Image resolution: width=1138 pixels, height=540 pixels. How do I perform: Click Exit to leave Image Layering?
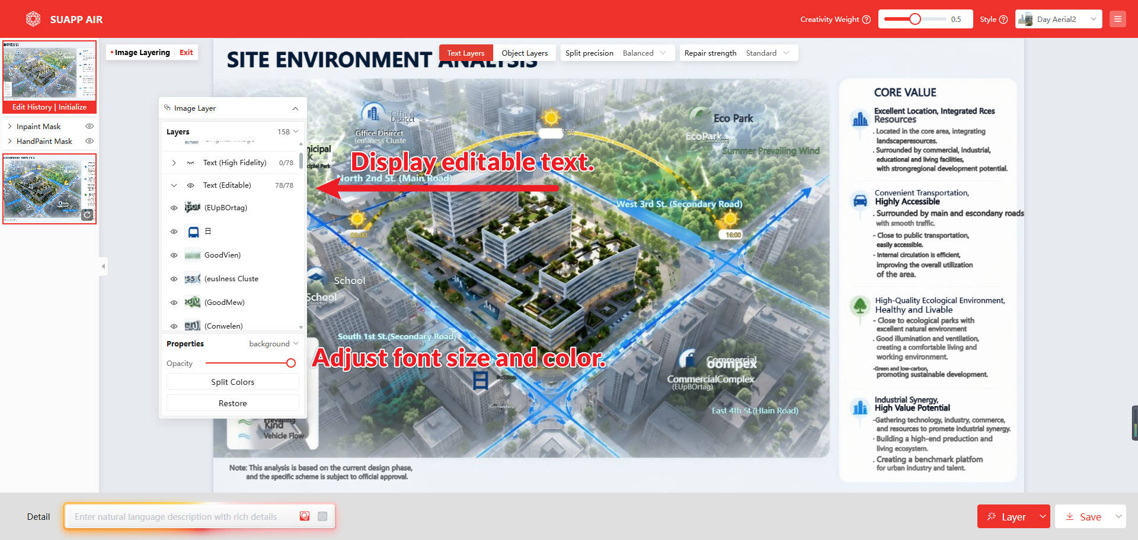pyautogui.click(x=186, y=52)
